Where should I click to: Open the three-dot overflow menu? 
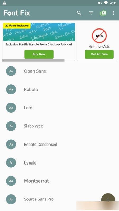(113, 13)
